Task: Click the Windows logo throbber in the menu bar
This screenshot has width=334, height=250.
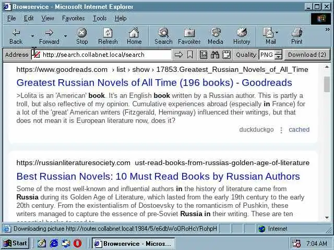Action: pyautogui.click(x=321, y=19)
